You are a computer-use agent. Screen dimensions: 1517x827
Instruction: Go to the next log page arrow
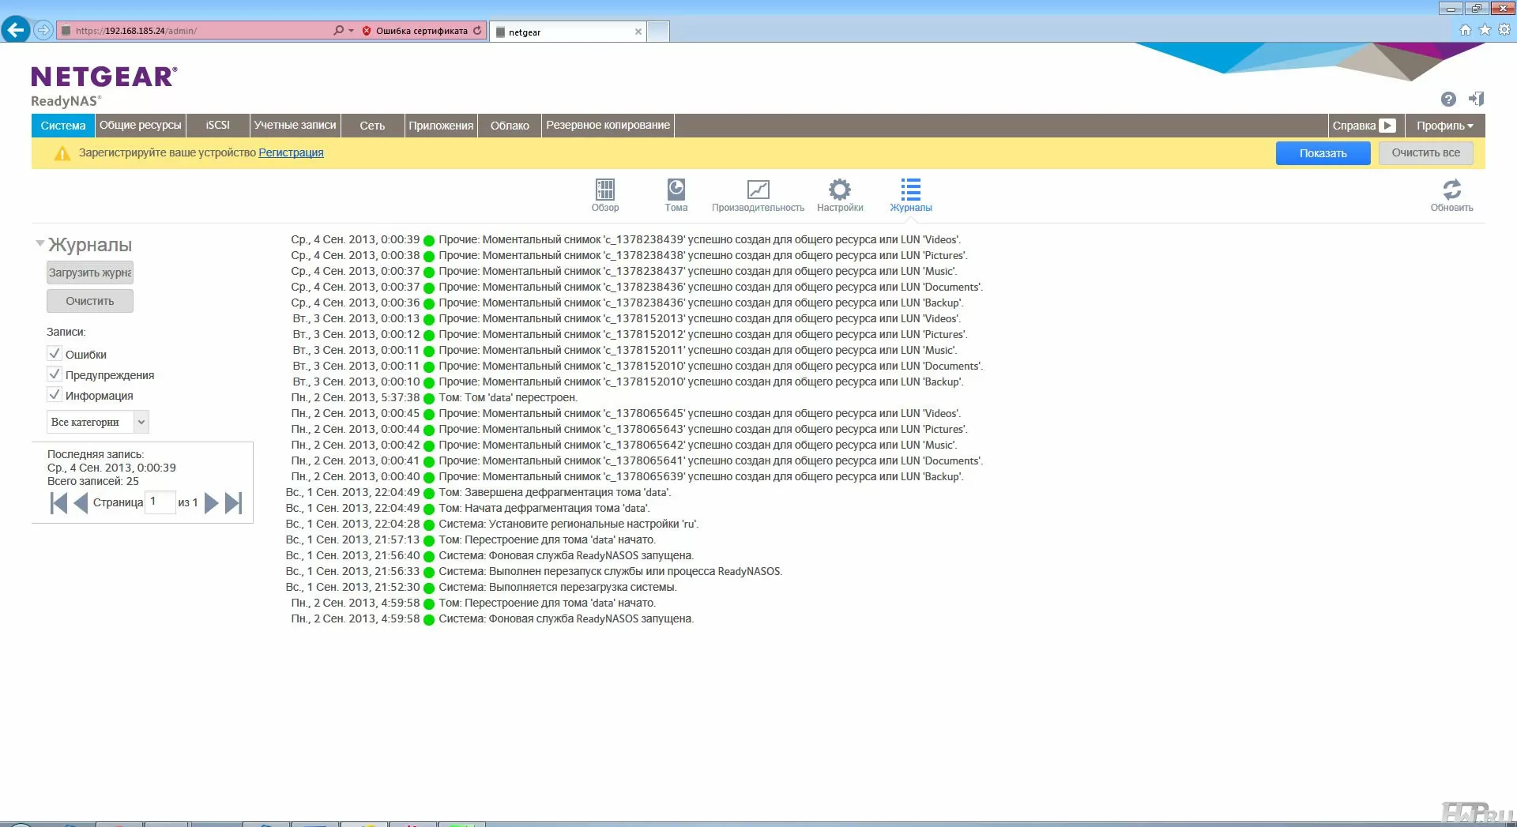pos(211,503)
